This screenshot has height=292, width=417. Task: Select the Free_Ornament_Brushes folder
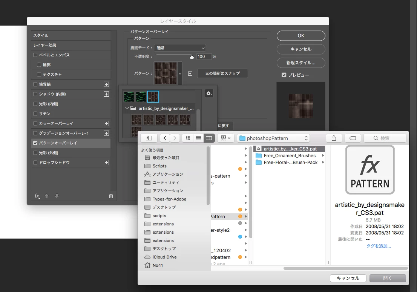click(x=289, y=155)
